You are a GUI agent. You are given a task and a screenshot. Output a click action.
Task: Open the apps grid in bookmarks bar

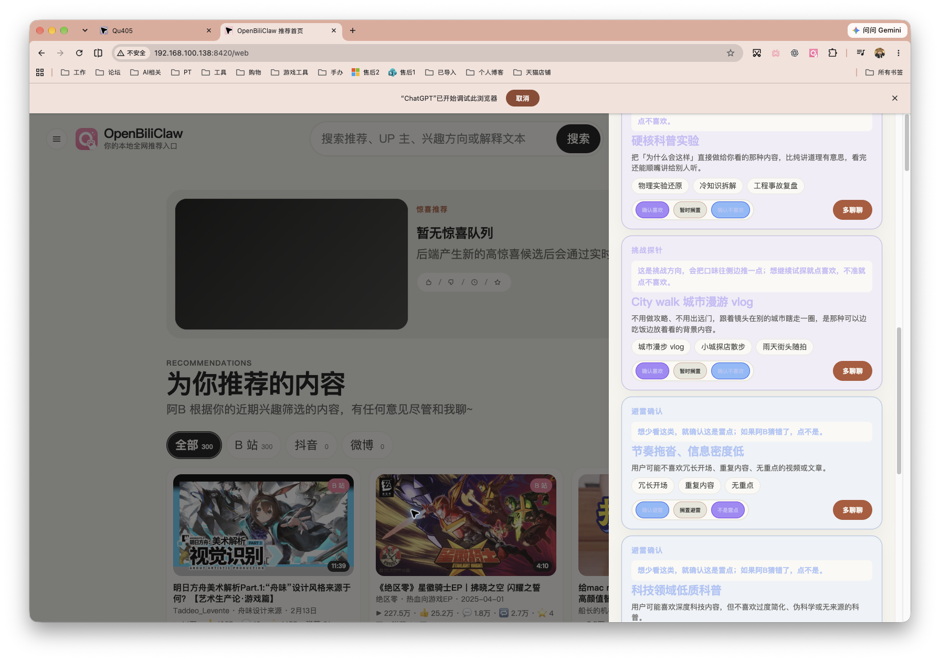point(40,72)
